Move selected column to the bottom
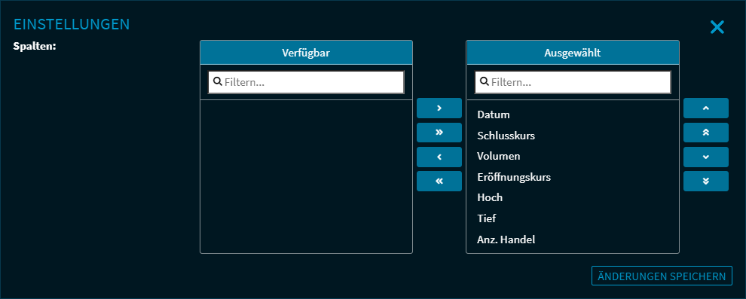746x299 pixels. pos(706,181)
